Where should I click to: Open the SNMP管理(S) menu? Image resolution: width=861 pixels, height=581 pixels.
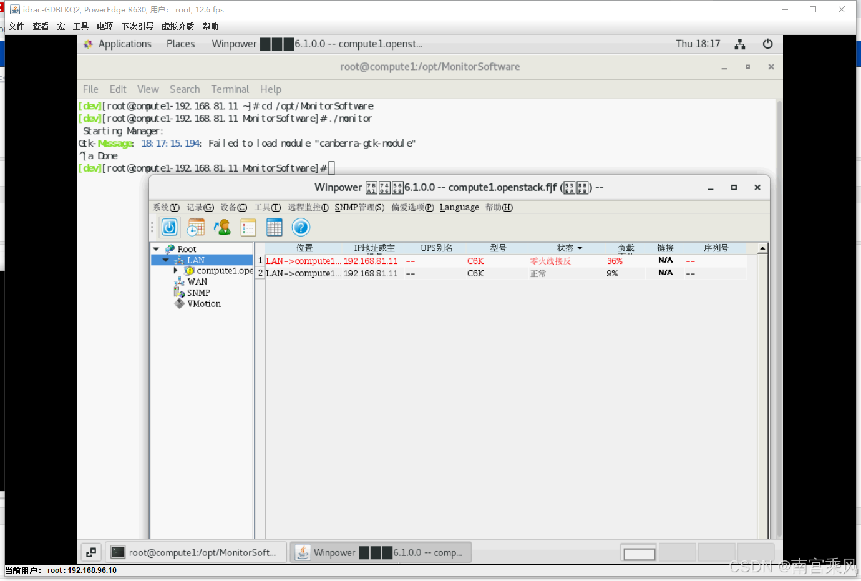pos(360,207)
